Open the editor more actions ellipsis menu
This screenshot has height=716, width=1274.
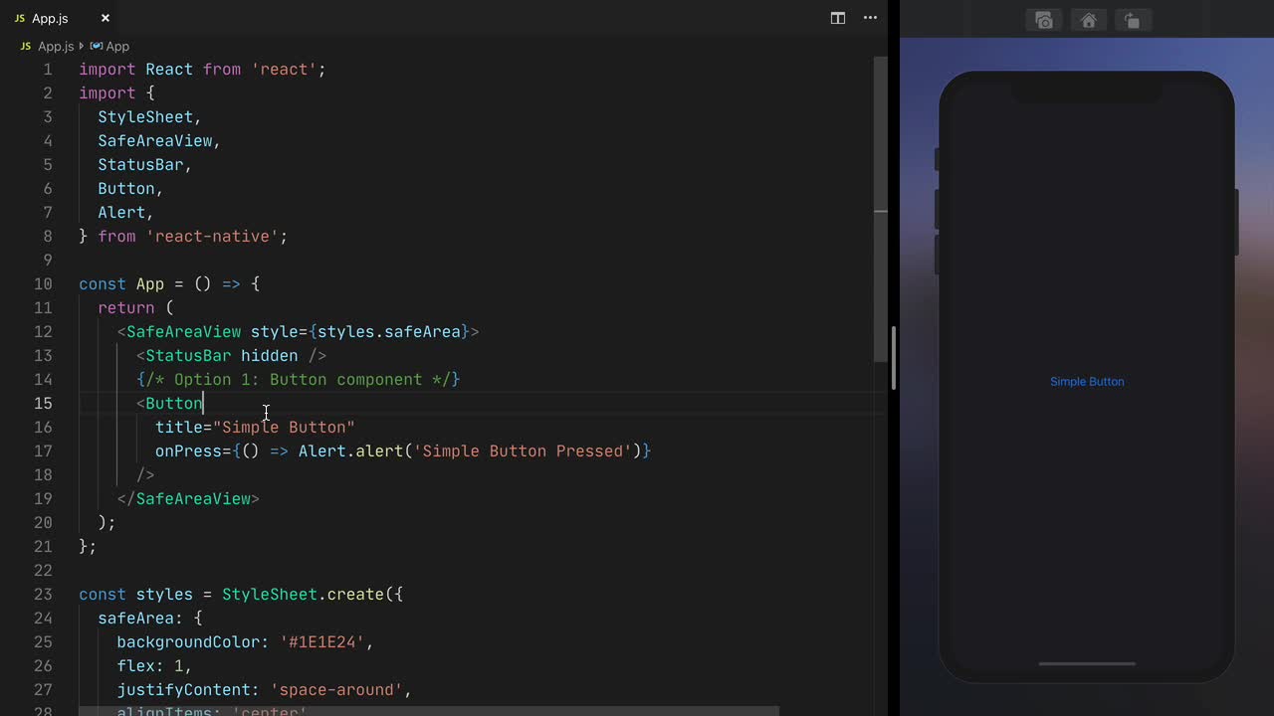(x=870, y=18)
